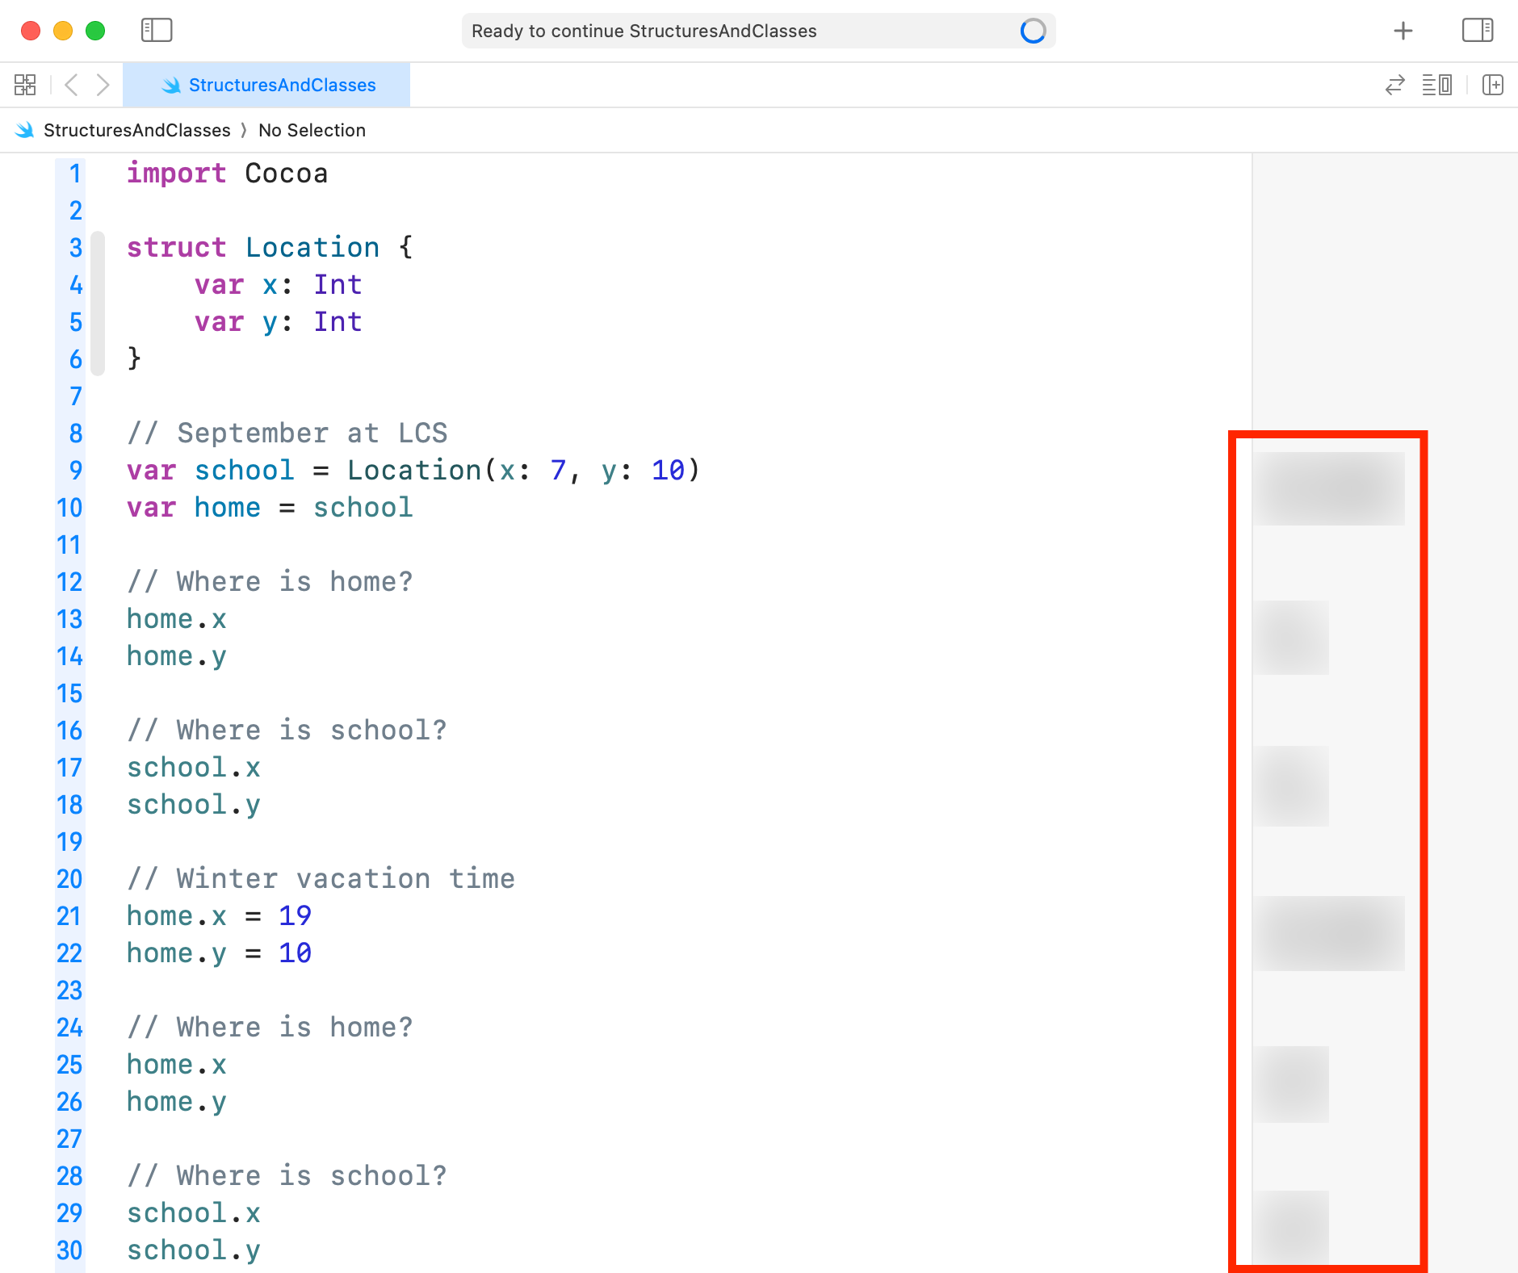
Task: Open the editor counterparts arrows icon
Action: click(1394, 85)
